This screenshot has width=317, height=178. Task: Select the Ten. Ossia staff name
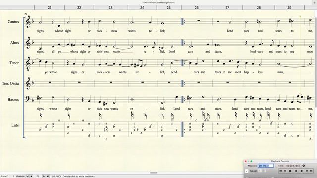click(10, 83)
